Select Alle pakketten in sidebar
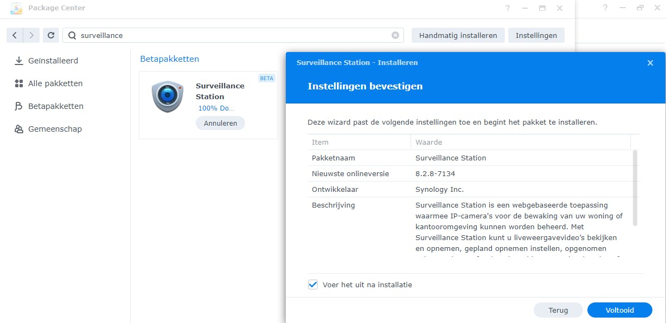Image resolution: width=666 pixels, height=323 pixels. coord(55,83)
